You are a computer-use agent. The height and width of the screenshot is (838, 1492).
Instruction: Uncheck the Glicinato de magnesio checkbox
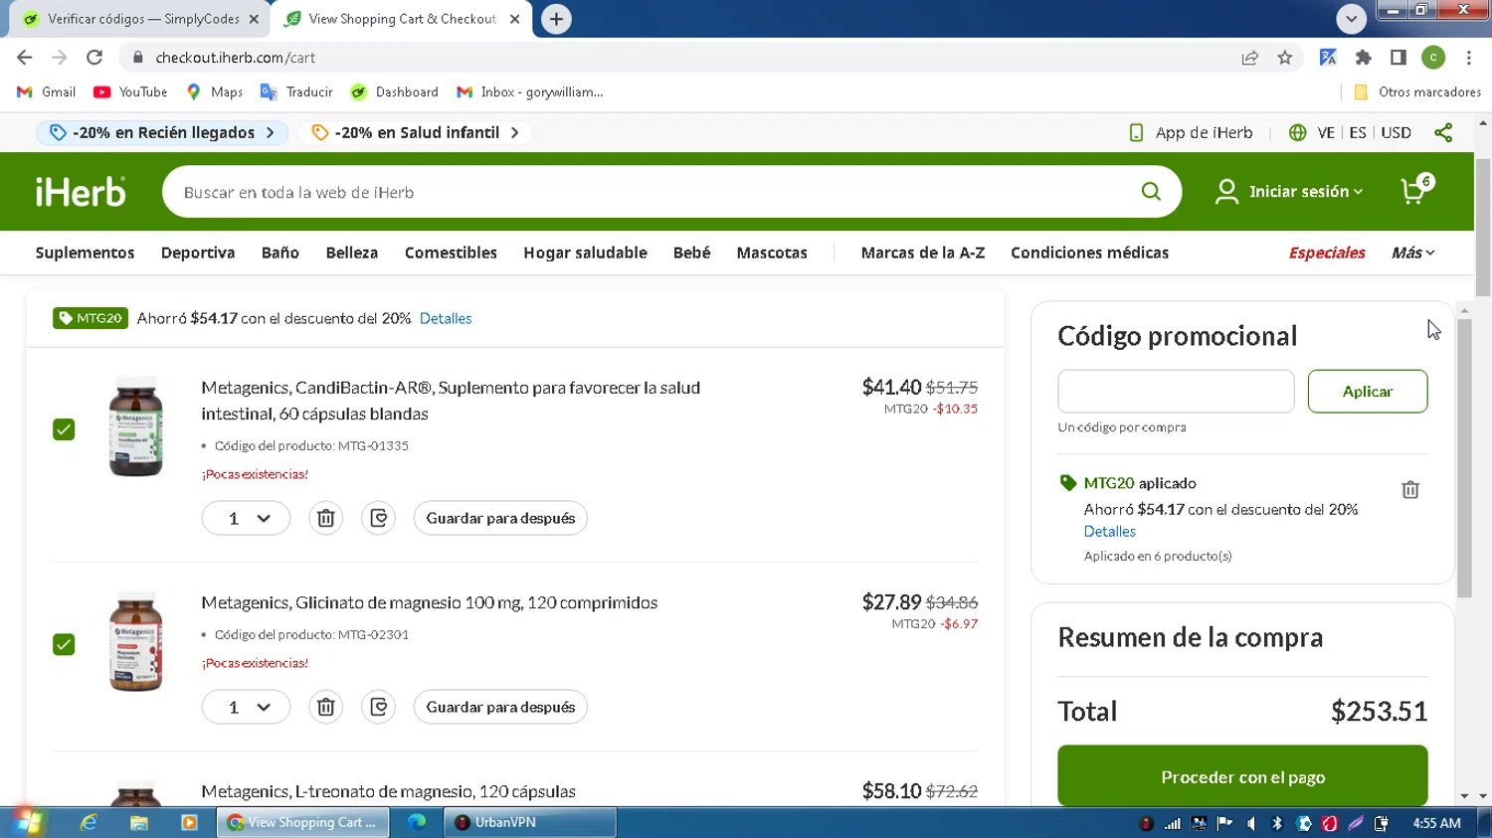pos(64,644)
